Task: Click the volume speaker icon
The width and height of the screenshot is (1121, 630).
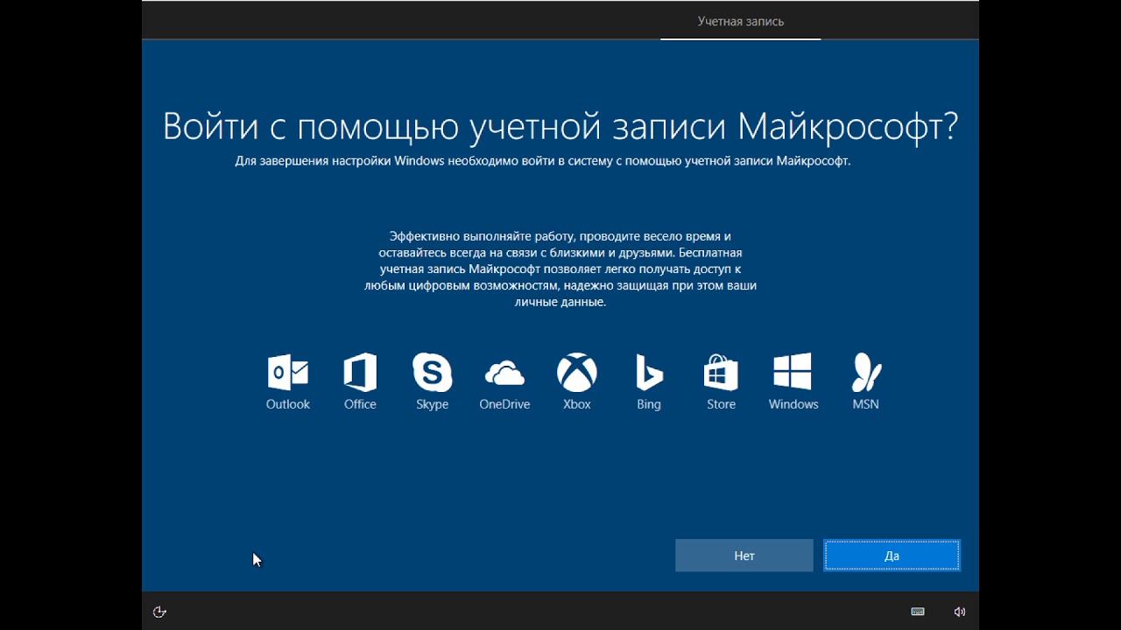Action: pyautogui.click(x=960, y=612)
